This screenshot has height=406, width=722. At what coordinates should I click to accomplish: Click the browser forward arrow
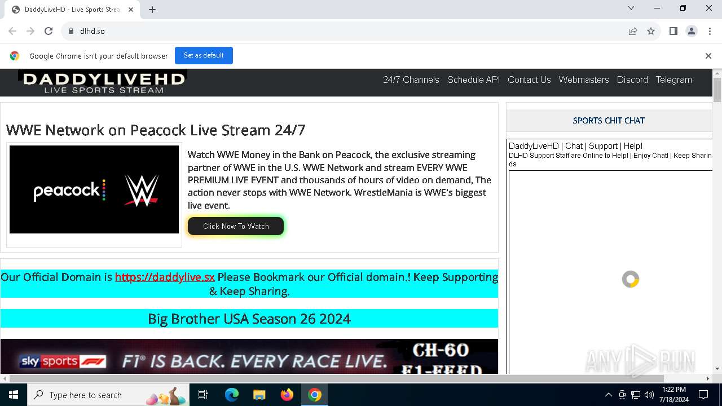30,31
